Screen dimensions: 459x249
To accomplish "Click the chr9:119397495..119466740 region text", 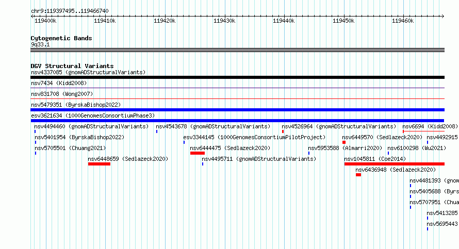I will pos(70,11).
